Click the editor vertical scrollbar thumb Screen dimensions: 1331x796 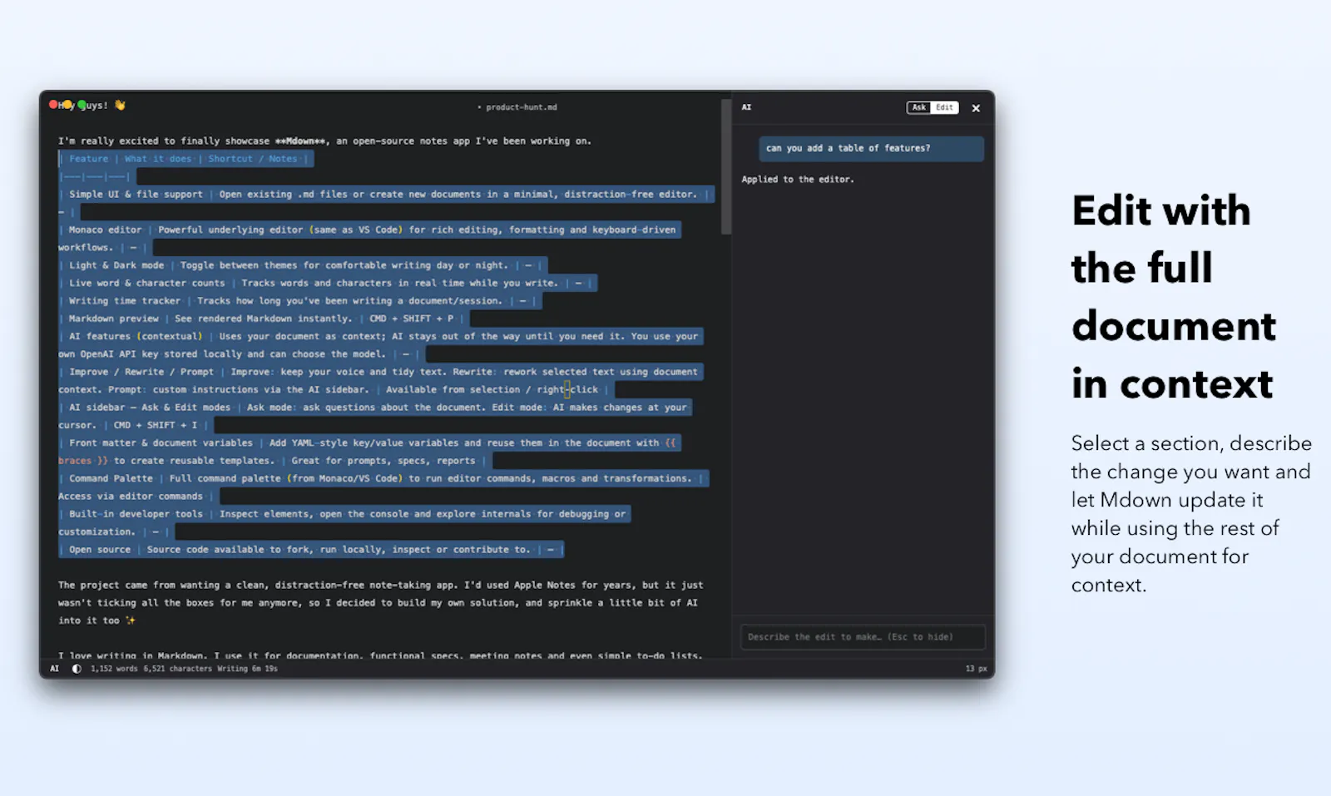click(x=726, y=167)
